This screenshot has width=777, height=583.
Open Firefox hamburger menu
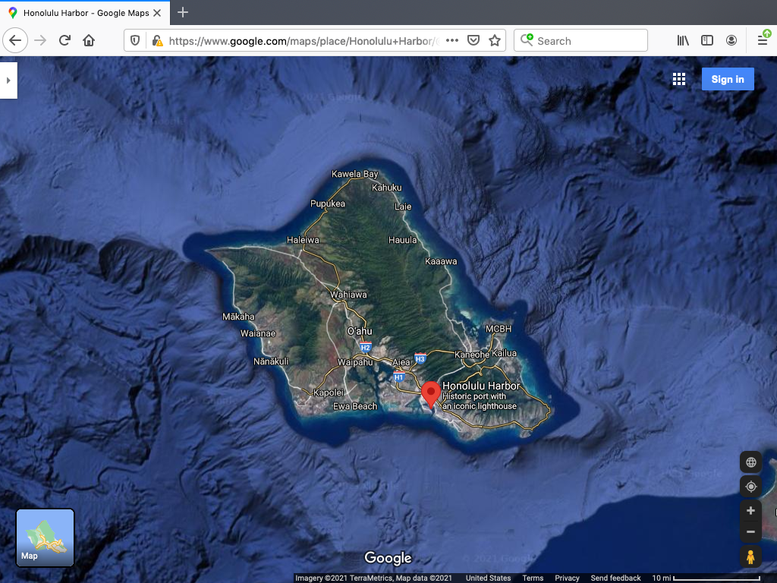point(762,40)
